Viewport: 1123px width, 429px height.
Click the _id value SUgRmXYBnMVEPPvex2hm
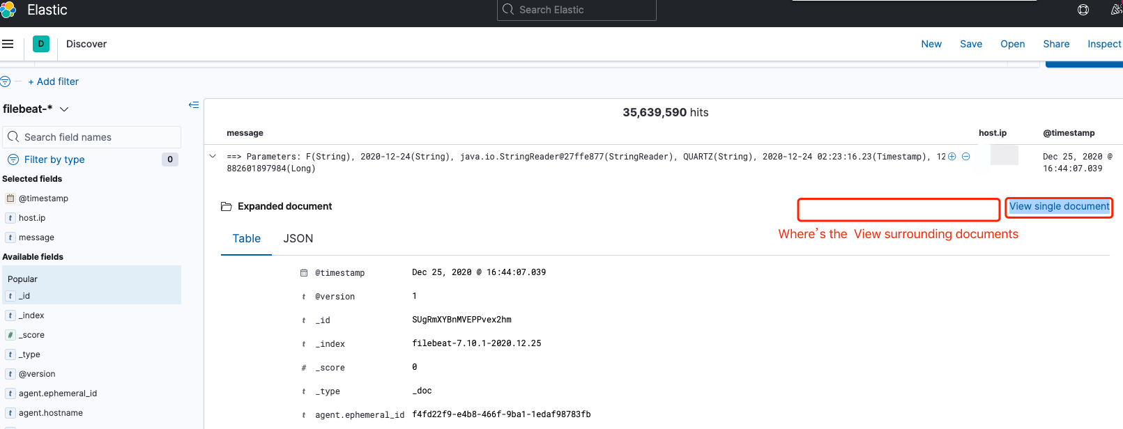pyautogui.click(x=461, y=320)
